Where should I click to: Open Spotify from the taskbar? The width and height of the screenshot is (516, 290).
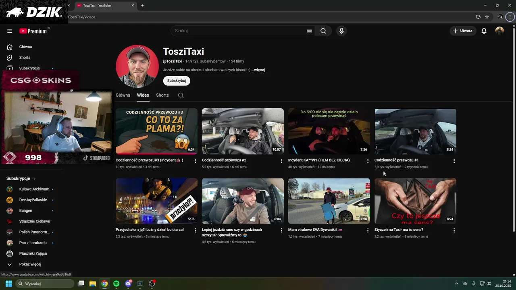click(x=117, y=284)
